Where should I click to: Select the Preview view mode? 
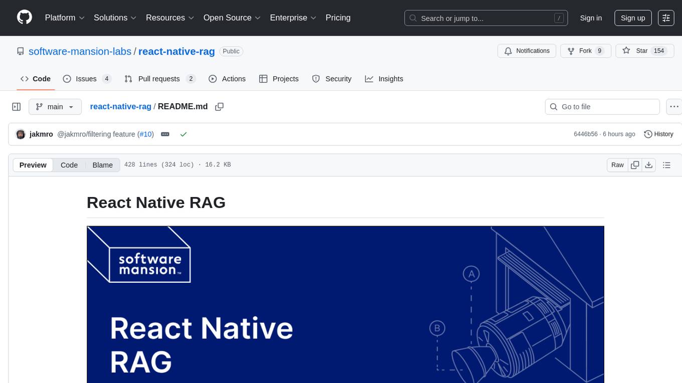pos(33,165)
